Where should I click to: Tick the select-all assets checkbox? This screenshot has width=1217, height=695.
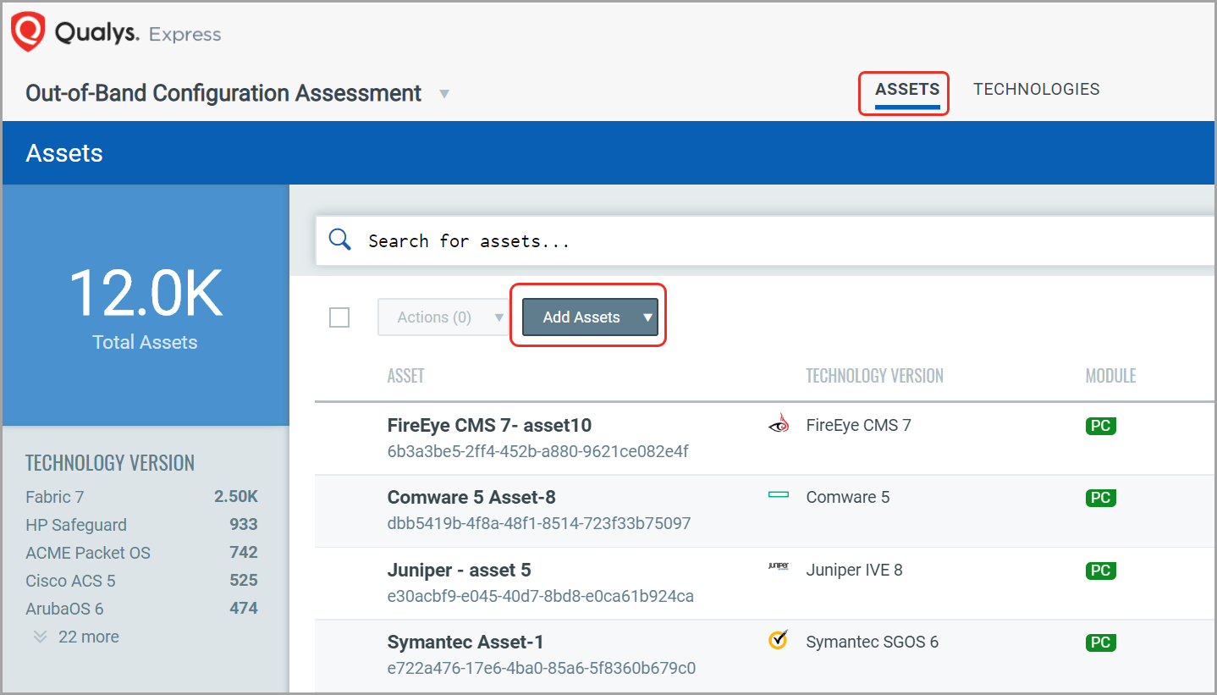point(339,317)
